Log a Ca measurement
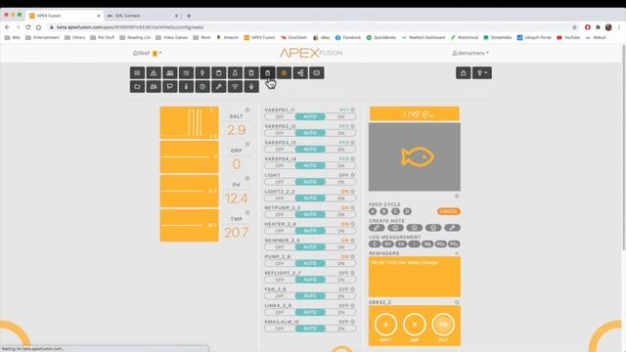The image size is (626, 352). (x=401, y=243)
